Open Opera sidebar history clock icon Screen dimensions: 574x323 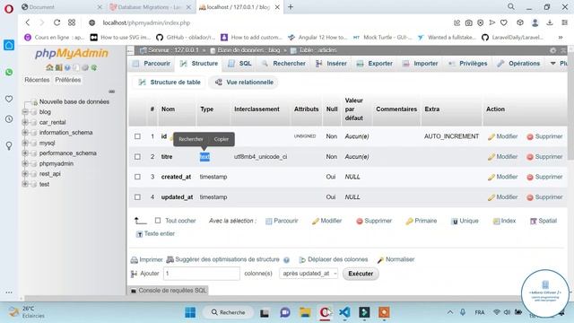click(9, 119)
